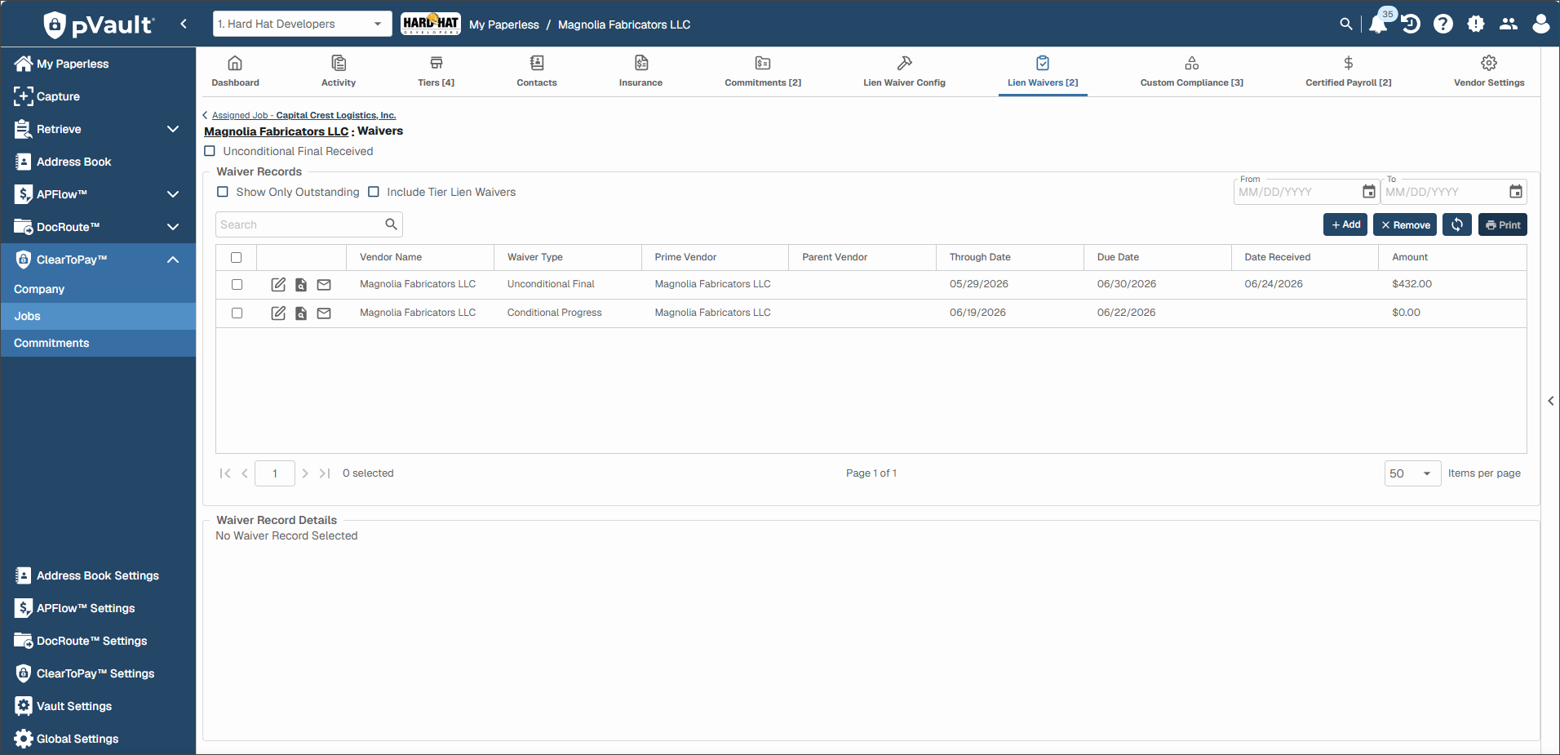Expand the Retrieve sidebar menu

coord(173,129)
